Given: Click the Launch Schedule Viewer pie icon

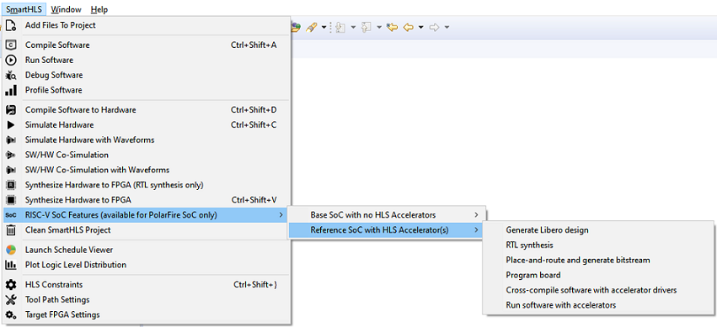Looking at the screenshot, I should pyautogui.click(x=10, y=250).
